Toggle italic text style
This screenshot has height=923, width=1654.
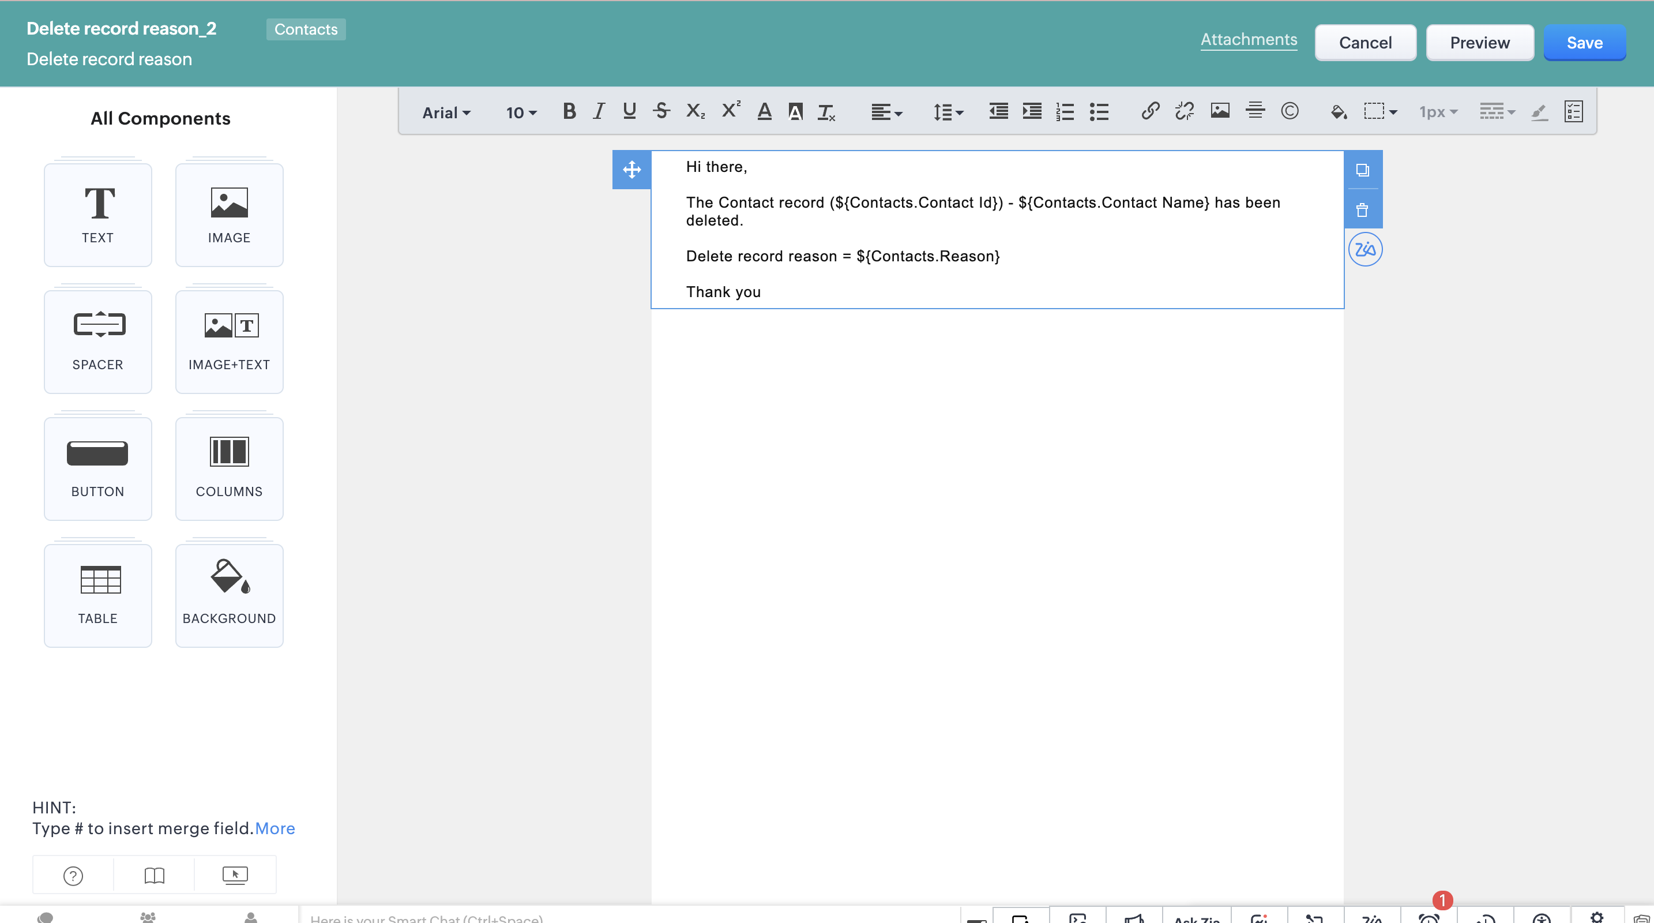599,112
